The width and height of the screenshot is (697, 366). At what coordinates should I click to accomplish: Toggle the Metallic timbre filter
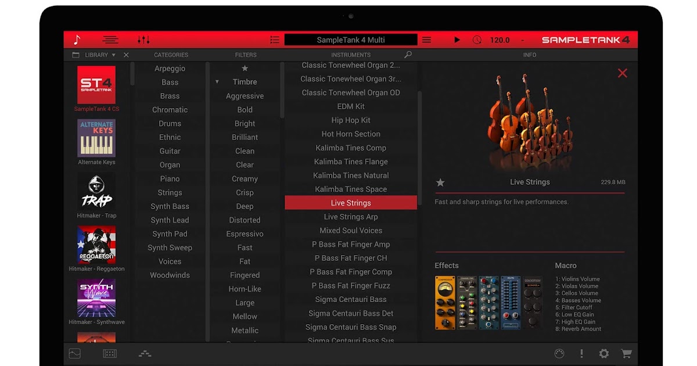pos(245,331)
